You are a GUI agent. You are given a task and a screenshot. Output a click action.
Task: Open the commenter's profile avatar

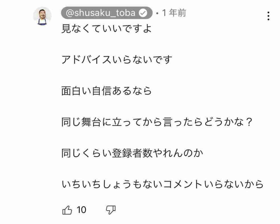pos(42,16)
